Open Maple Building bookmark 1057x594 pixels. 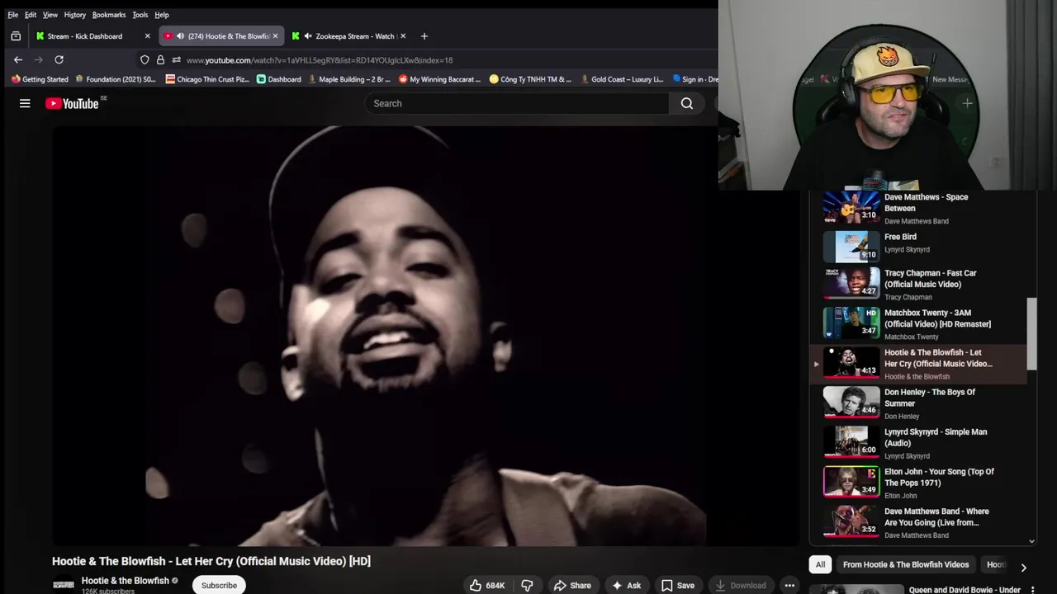click(348, 79)
